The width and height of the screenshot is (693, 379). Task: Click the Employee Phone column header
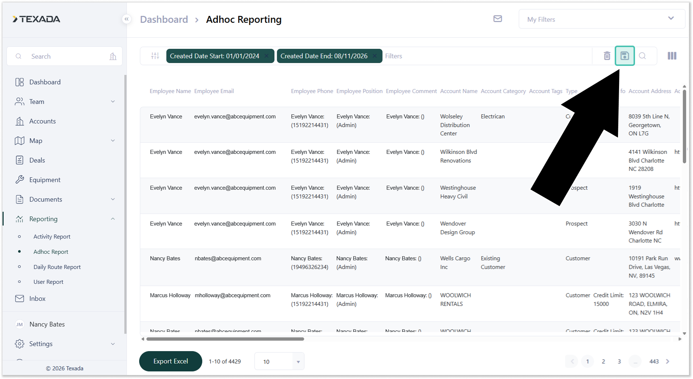click(x=312, y=91)
